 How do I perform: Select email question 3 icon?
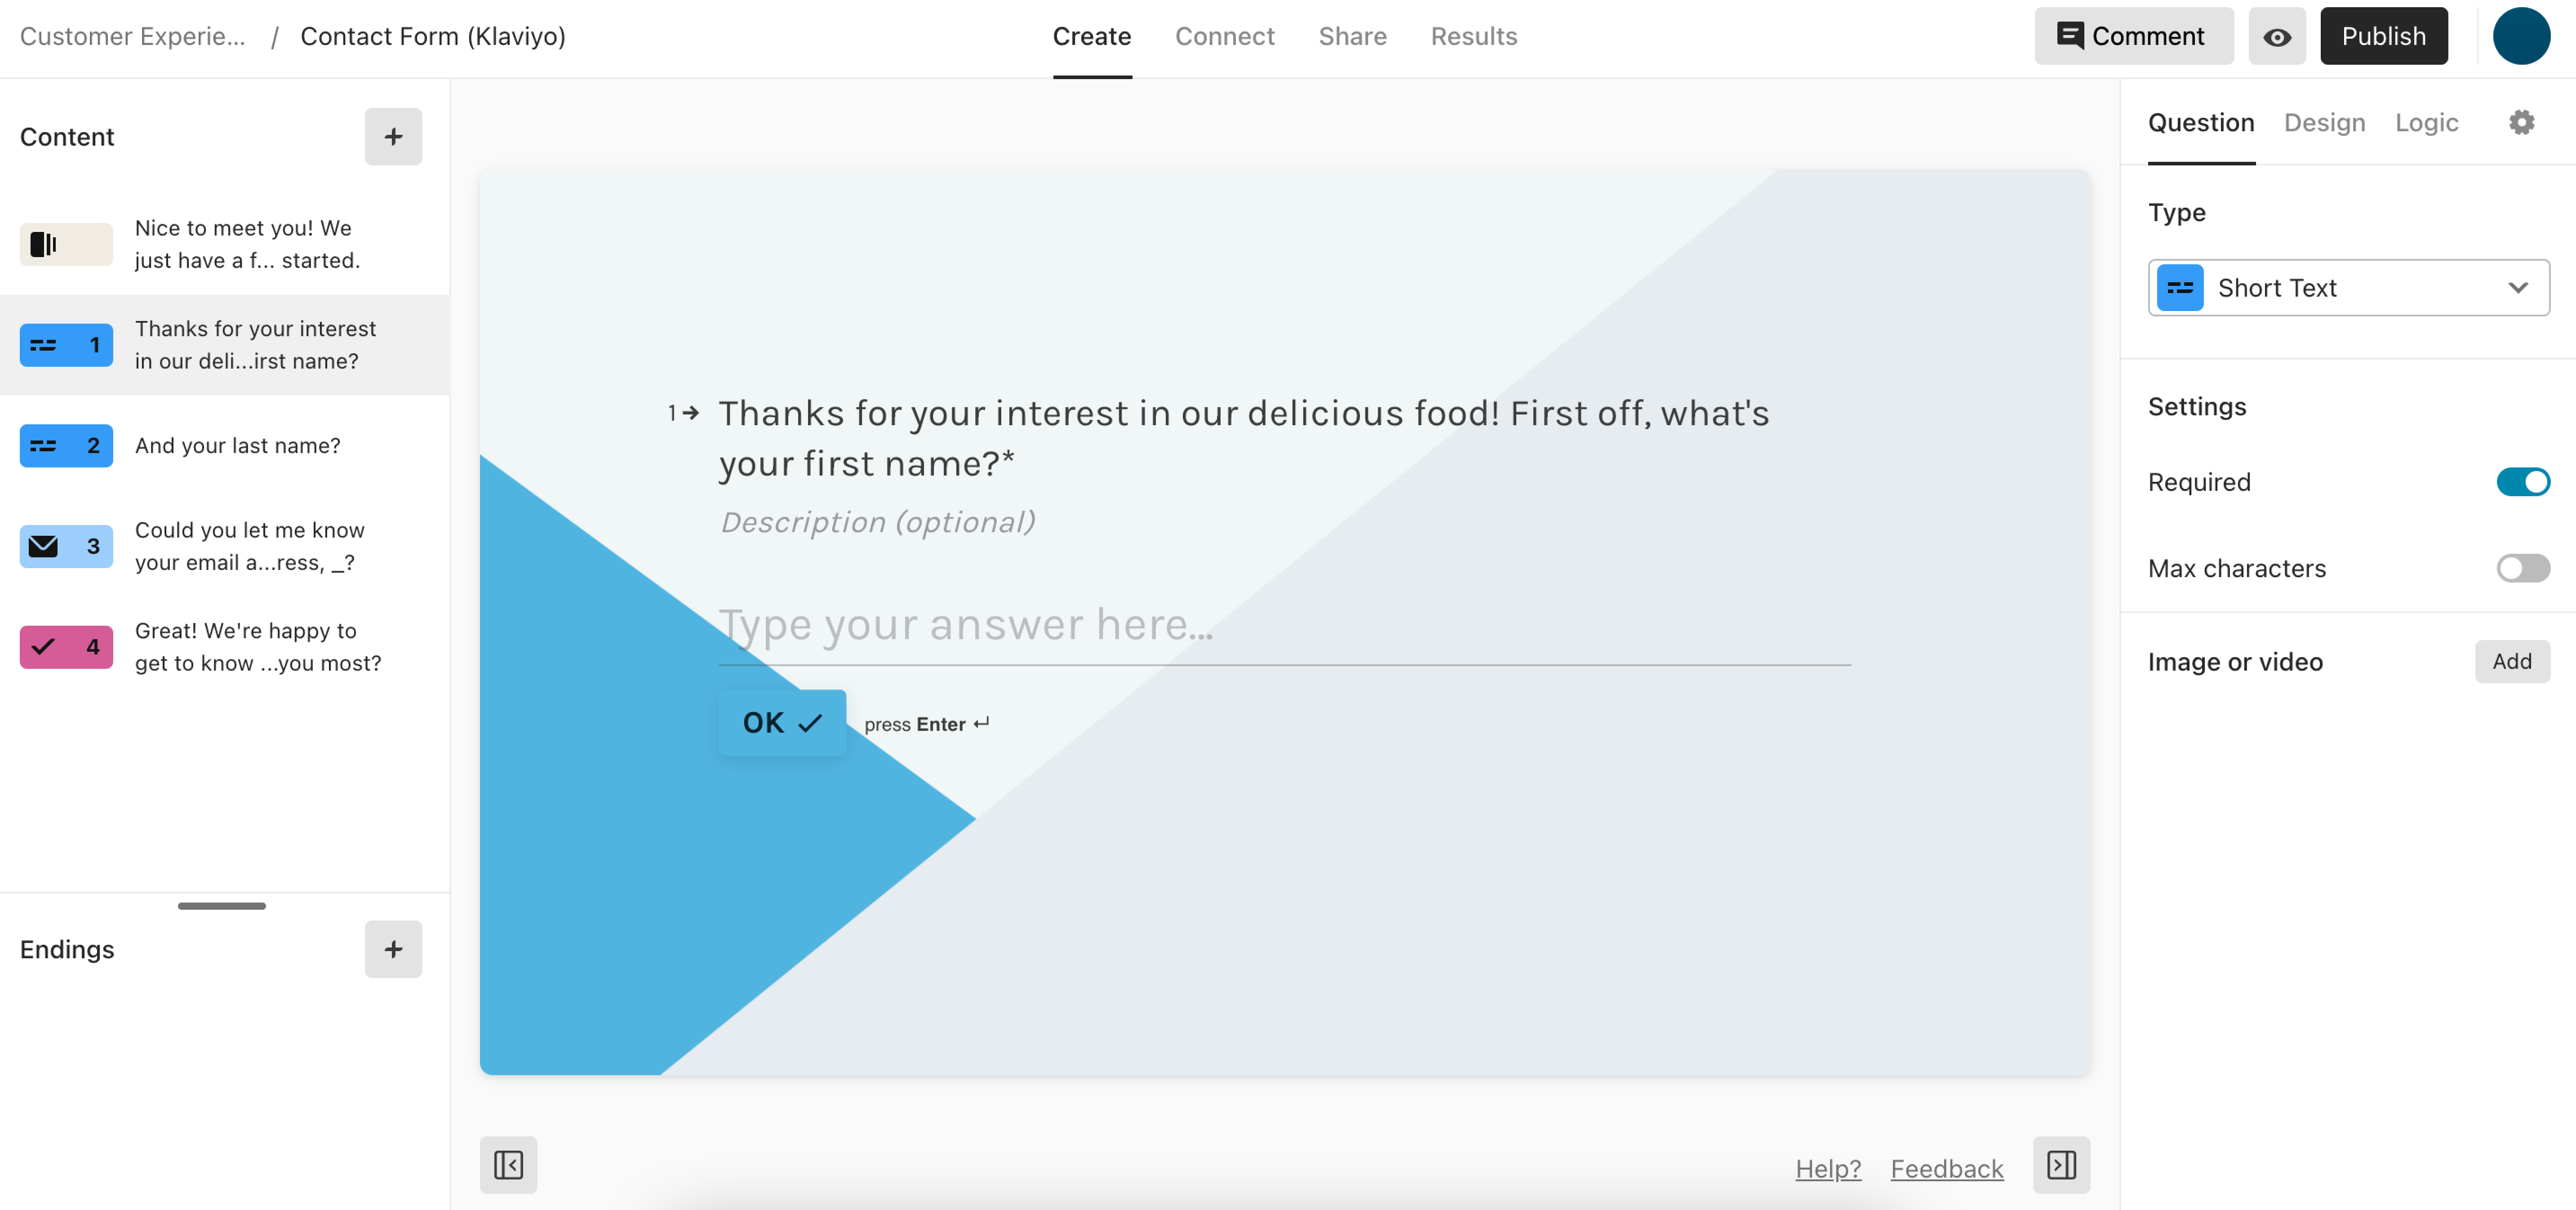click(x=66, y=546)
